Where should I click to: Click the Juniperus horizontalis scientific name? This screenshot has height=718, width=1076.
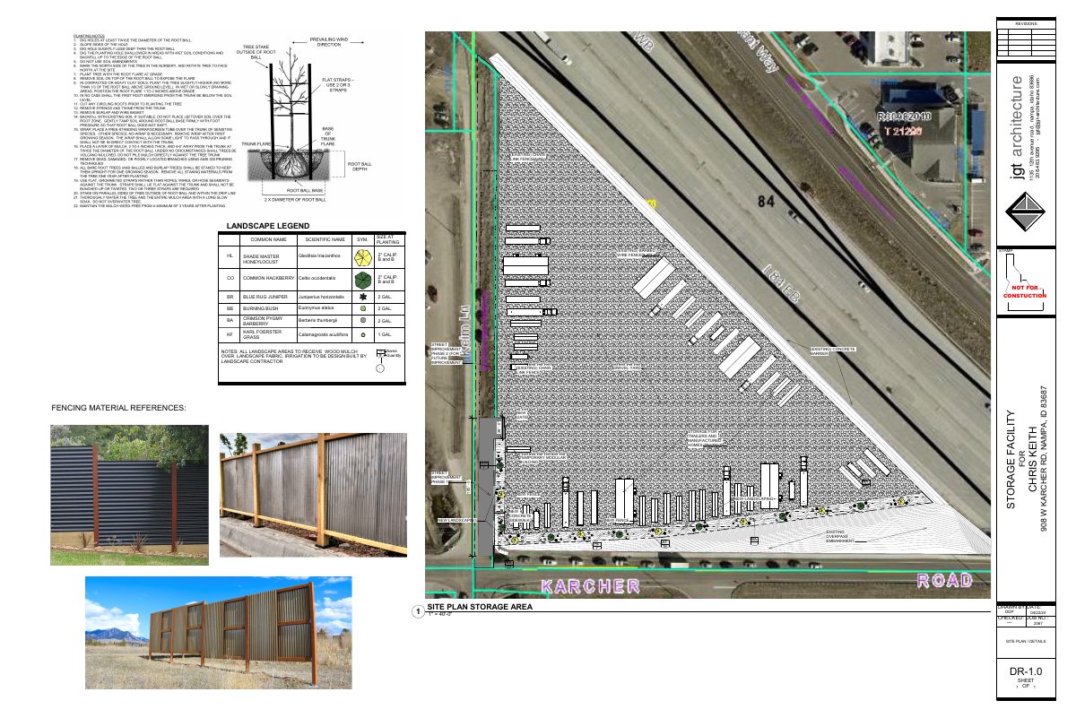[x=321, y=296]
